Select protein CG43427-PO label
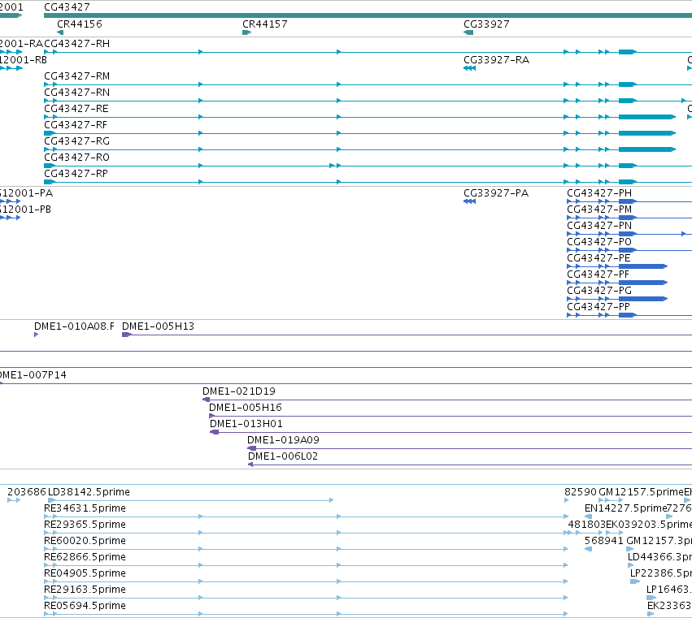The image size is (692, 618). 599,242
